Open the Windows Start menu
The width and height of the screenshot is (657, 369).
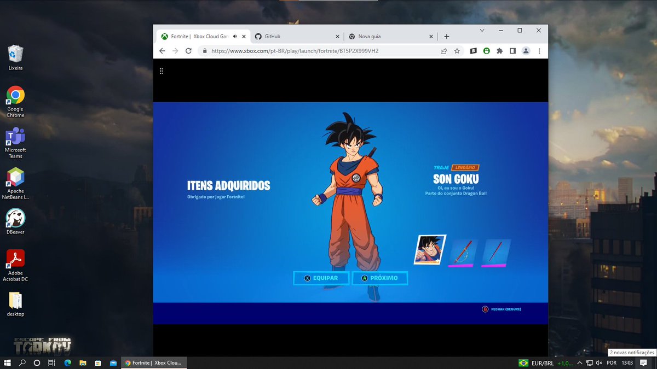pos(8,362)
